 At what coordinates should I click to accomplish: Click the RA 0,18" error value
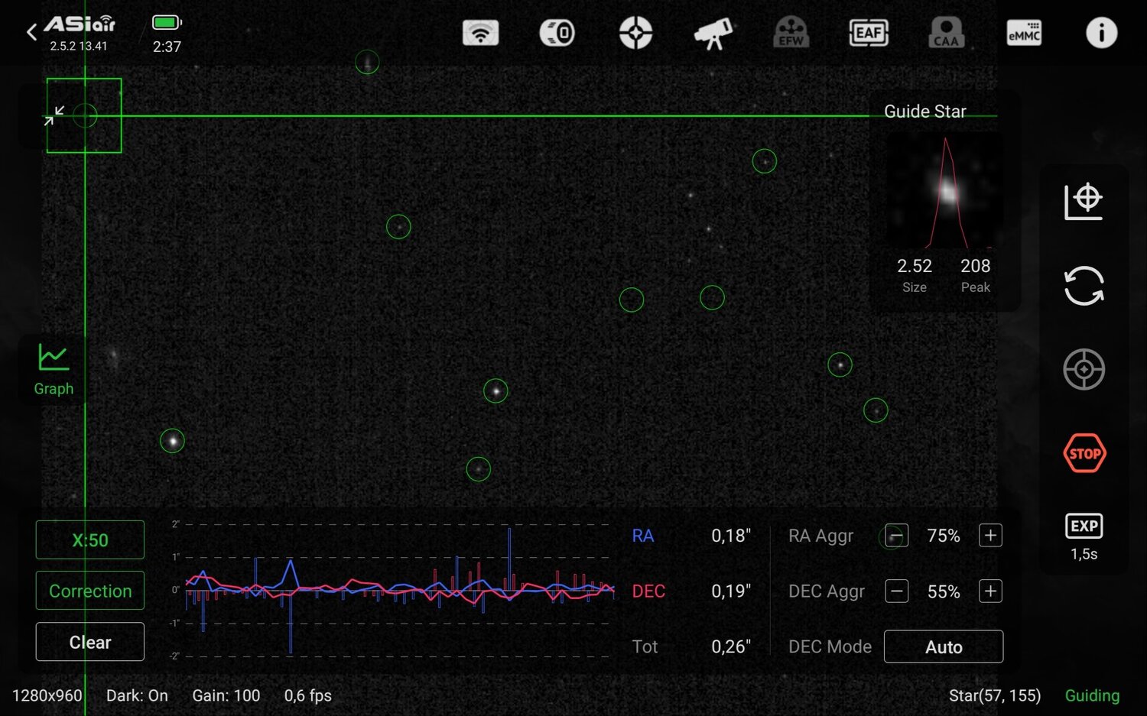pos(731,536)
